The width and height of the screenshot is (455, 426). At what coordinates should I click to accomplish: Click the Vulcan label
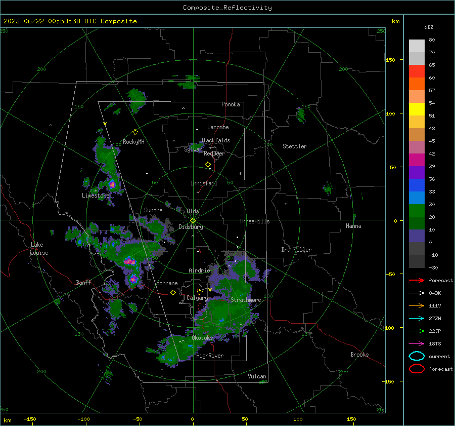coord(257,376)
